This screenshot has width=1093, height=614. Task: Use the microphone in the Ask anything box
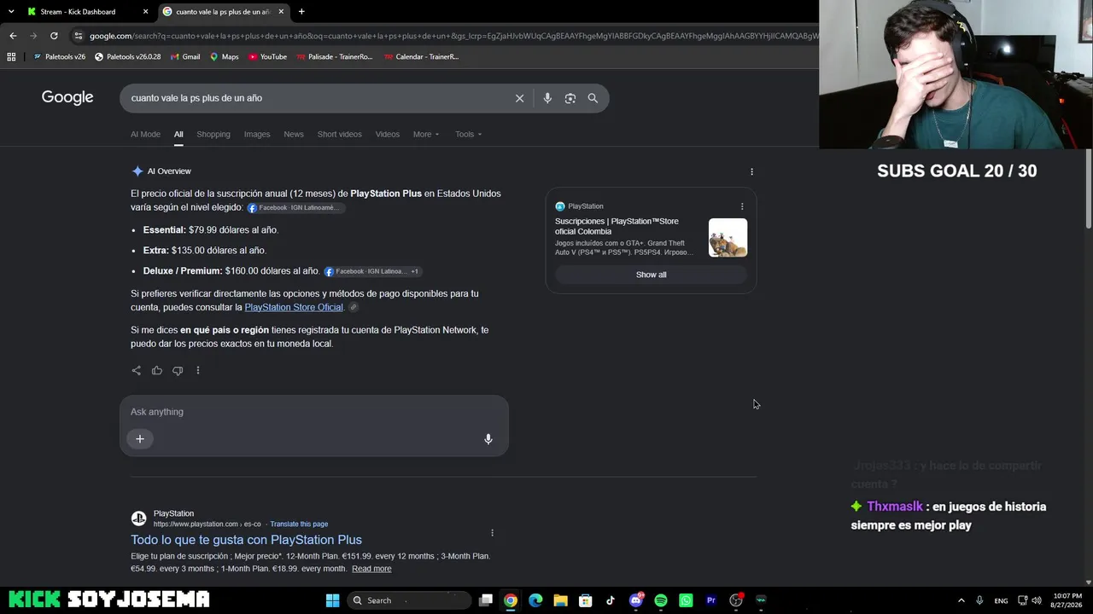point(488,439)
